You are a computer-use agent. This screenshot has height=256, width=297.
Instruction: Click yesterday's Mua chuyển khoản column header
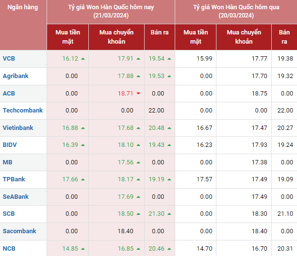244,37
